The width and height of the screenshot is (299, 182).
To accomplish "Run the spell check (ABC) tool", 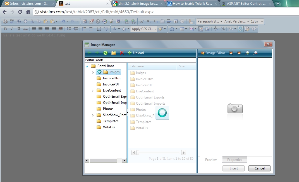I will 12,21.
